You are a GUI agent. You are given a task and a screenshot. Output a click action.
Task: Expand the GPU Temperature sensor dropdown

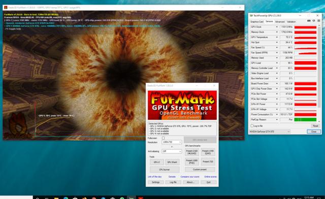click(277, 38)
